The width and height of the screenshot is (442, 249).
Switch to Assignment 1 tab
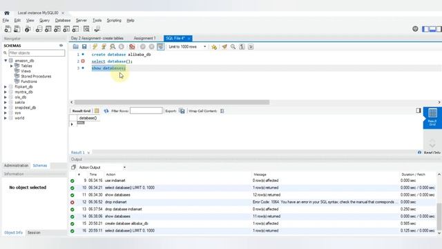coord(144,38)
